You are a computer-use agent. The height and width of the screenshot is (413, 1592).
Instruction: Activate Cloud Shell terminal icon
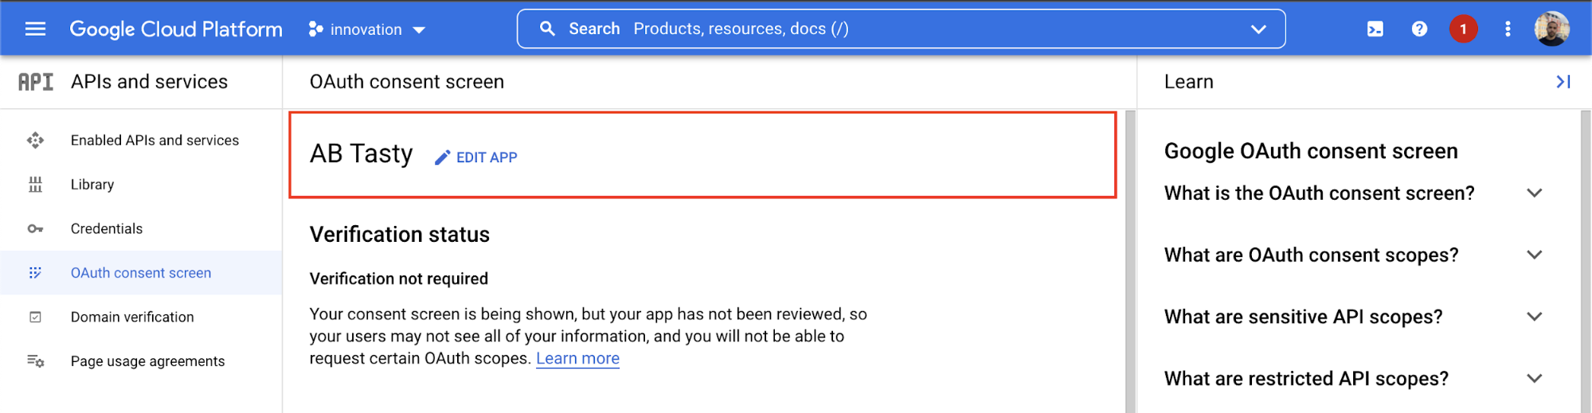(1375, 29)
